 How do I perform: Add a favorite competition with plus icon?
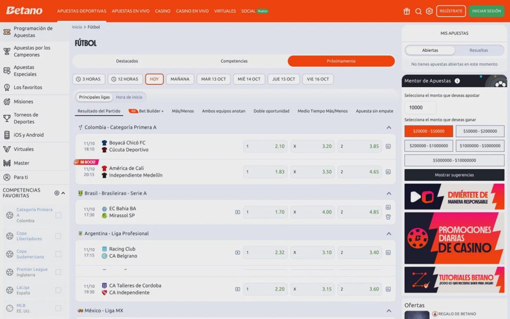[x=57, y=193]
